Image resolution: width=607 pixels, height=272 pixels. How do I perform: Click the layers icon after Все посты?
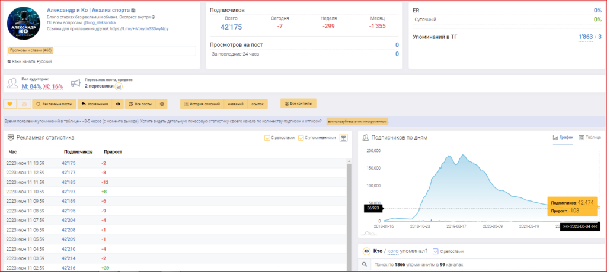coord(161,104)
